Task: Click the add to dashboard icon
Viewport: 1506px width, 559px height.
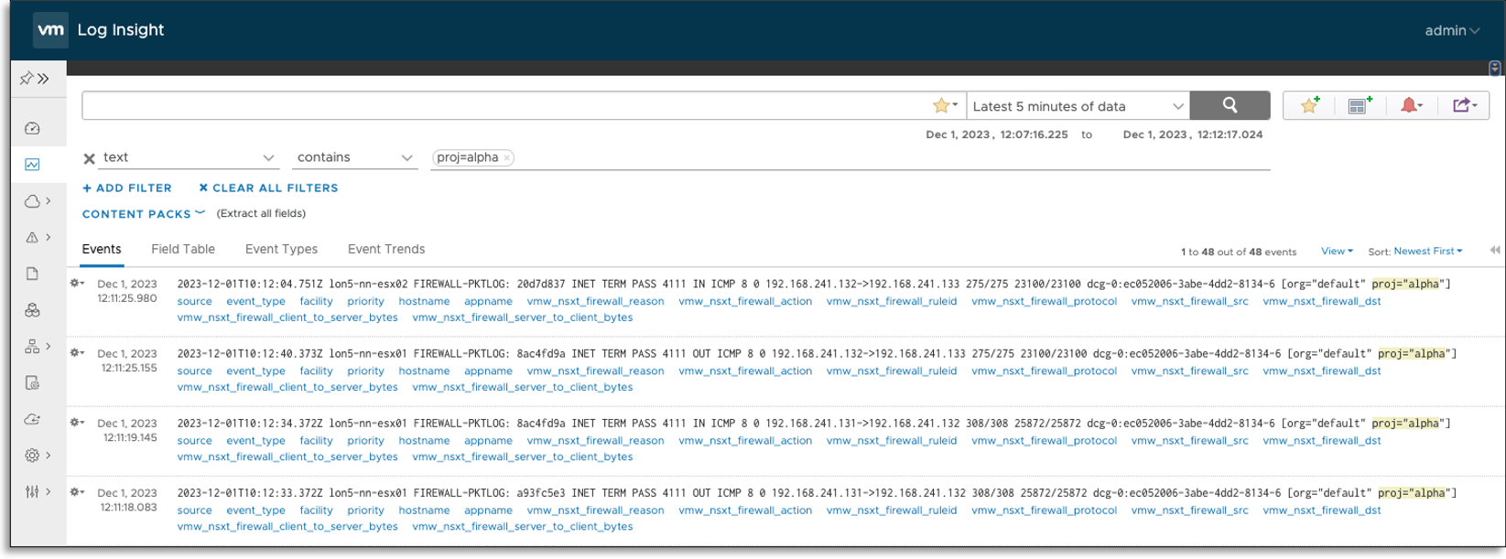Action: (1360, 105)
